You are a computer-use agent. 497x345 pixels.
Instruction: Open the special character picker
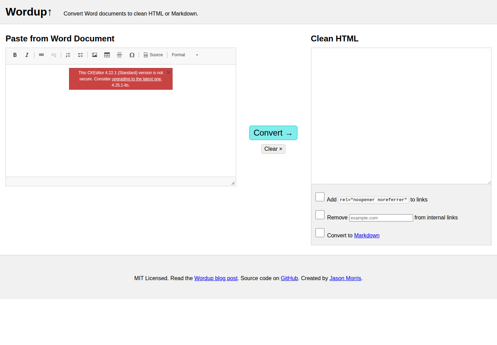click(132, 55)
